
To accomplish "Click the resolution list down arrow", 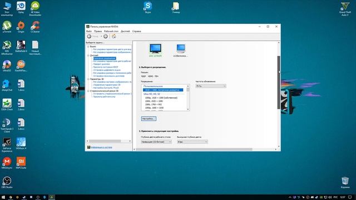I will click(188, 109).
